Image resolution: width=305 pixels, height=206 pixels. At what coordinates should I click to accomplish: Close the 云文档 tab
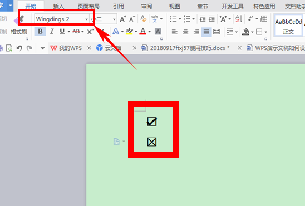point(134,48)
